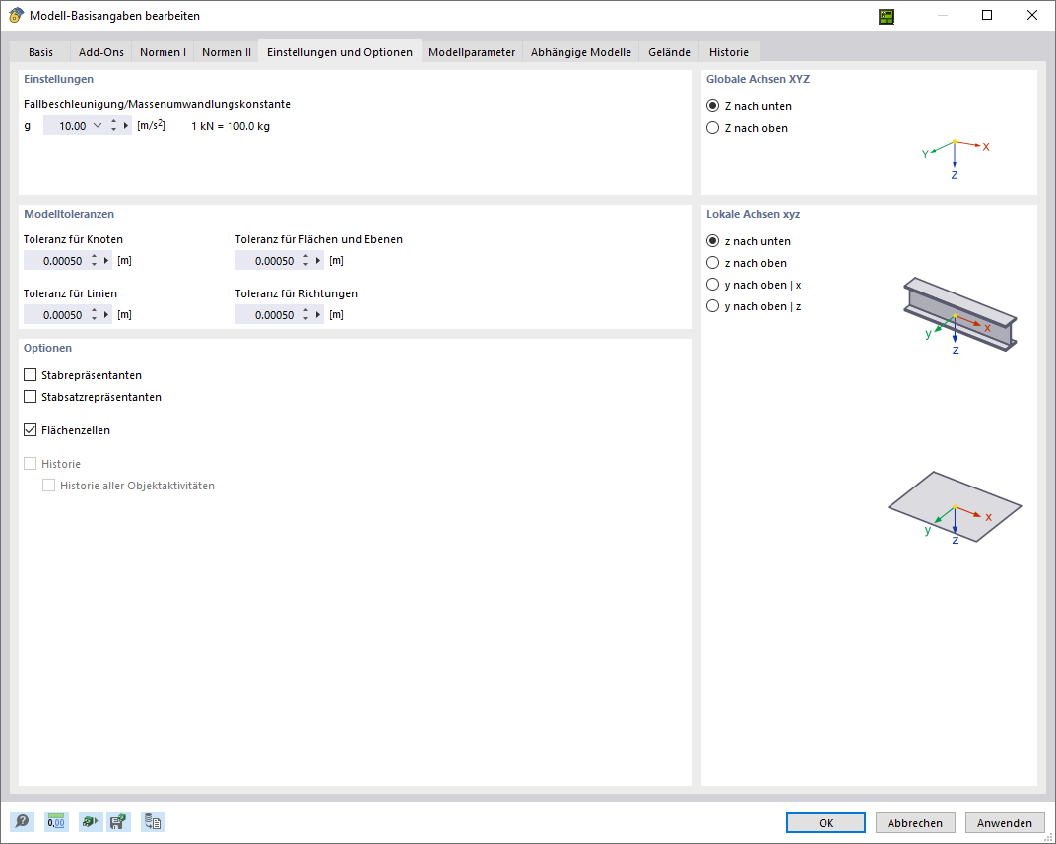This screenshot has height=844, width=1056.
Task: Open the Normen II tab
Action: (227, 52)
